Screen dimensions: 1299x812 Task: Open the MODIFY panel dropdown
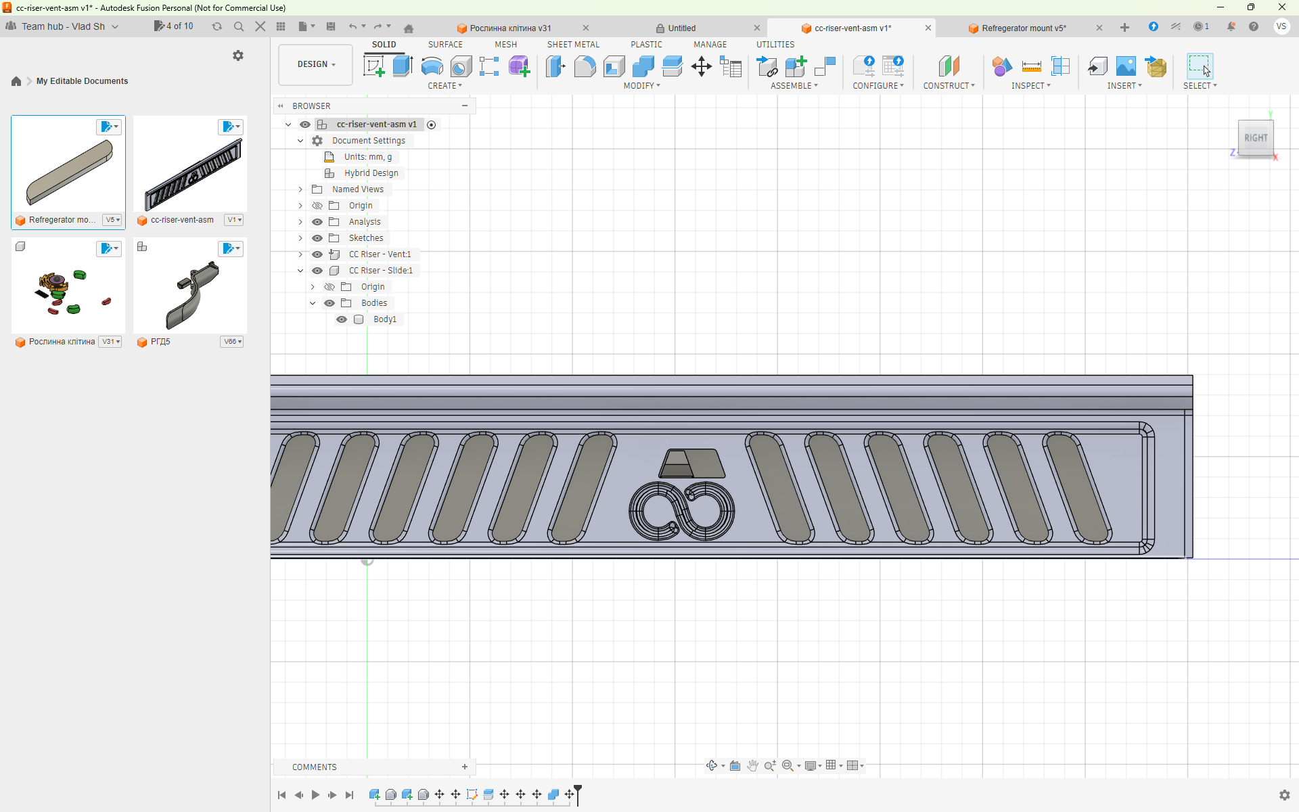[641, 86]
